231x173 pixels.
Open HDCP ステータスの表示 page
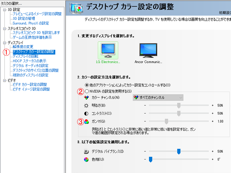pyautogui.click(x=30, y=61)
